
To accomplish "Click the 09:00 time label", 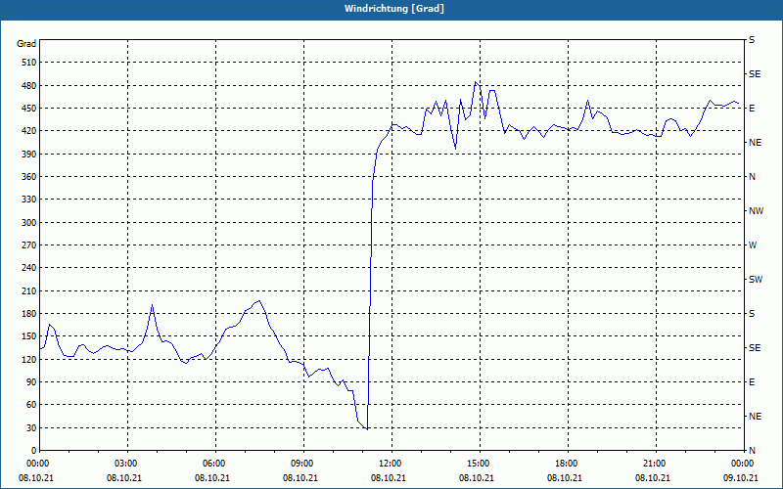I will tap(303, 463).
